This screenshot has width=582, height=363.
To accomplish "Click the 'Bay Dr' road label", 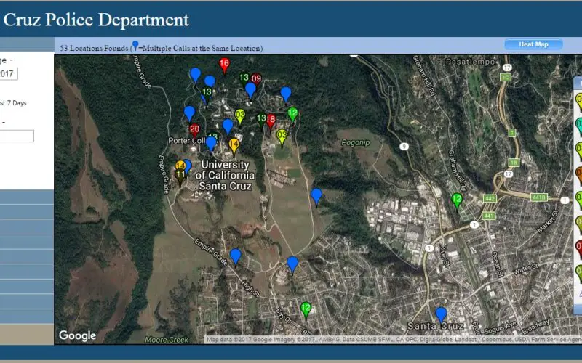I will [x=284, y=314].
